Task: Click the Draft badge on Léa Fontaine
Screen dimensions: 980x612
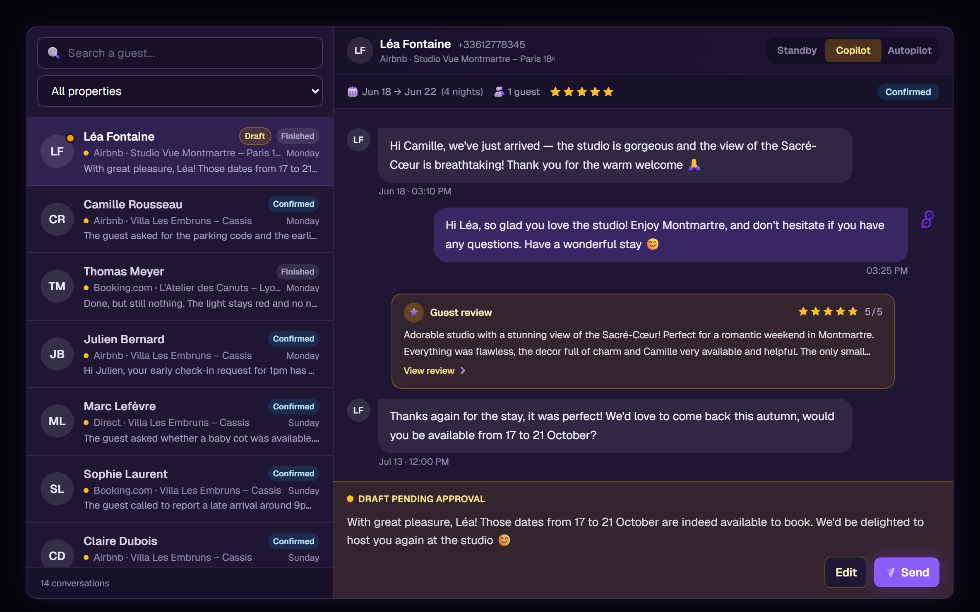Action: 255,136
